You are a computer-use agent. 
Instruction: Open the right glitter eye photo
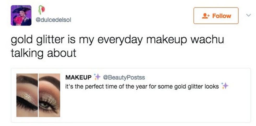point(50,95)
